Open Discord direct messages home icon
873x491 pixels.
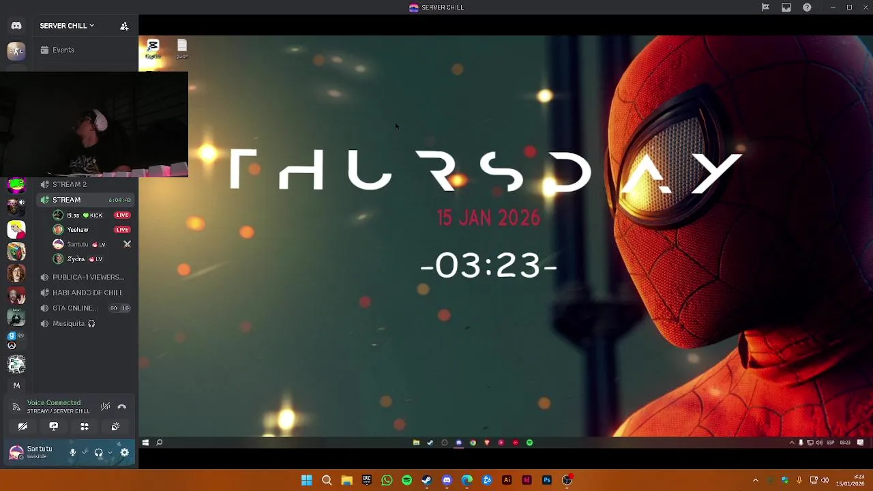pos(16,26)
